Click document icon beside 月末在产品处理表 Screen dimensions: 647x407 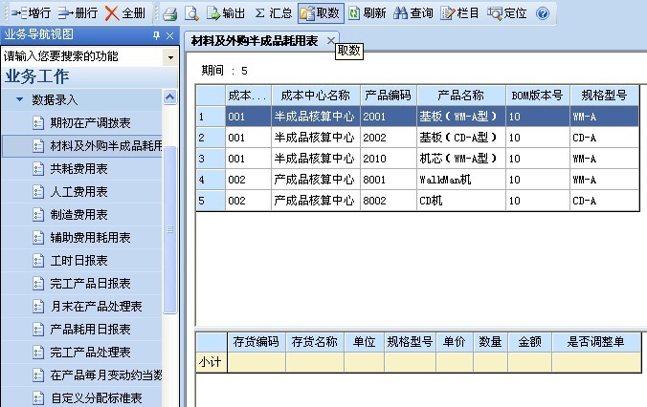tap(38, 307)
